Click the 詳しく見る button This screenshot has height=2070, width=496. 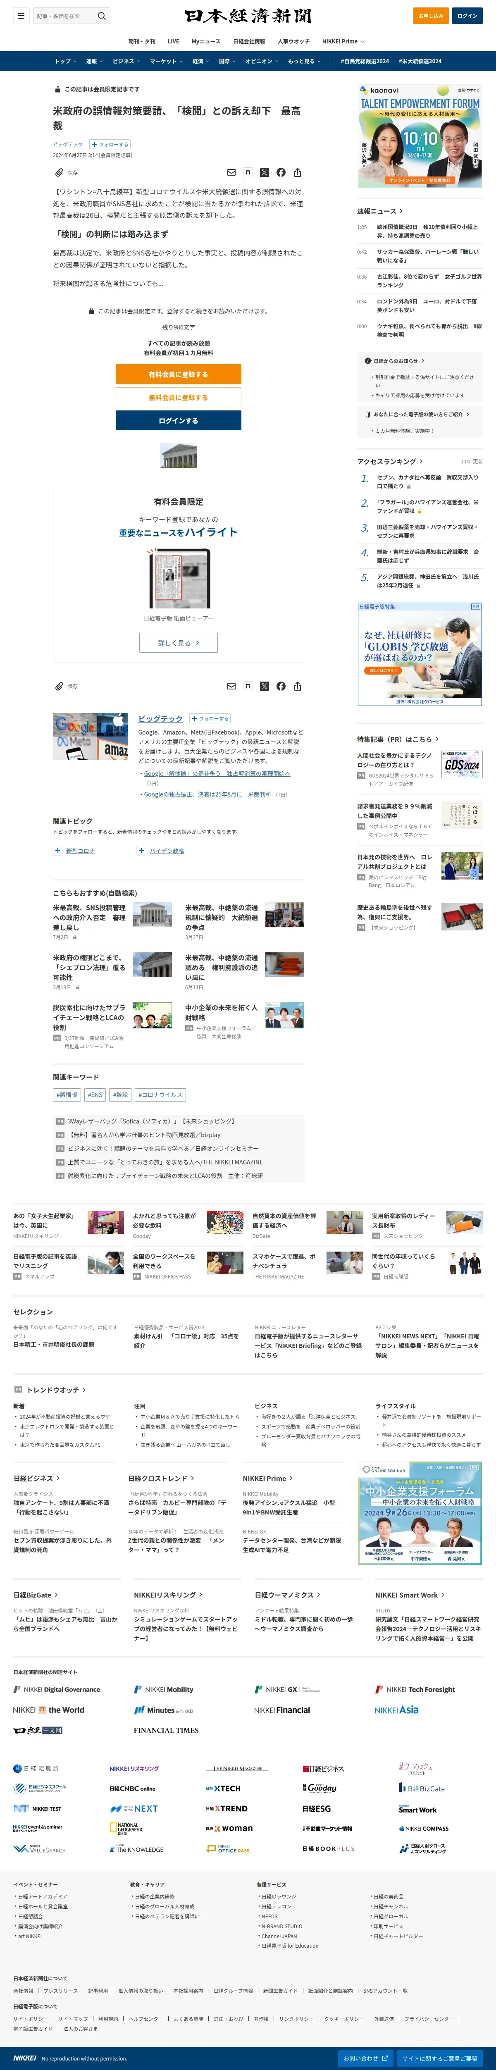click(x=179, y=643)
